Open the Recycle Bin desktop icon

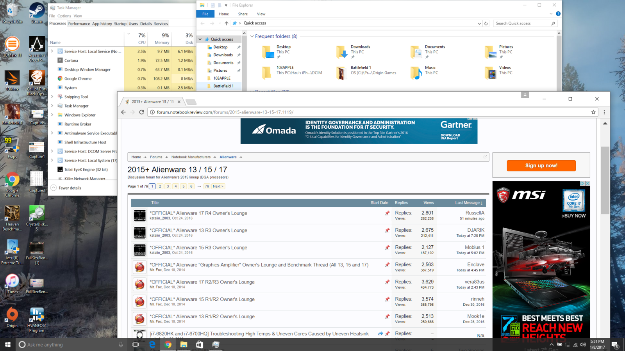pyautogui.click(x=12, y=13)
